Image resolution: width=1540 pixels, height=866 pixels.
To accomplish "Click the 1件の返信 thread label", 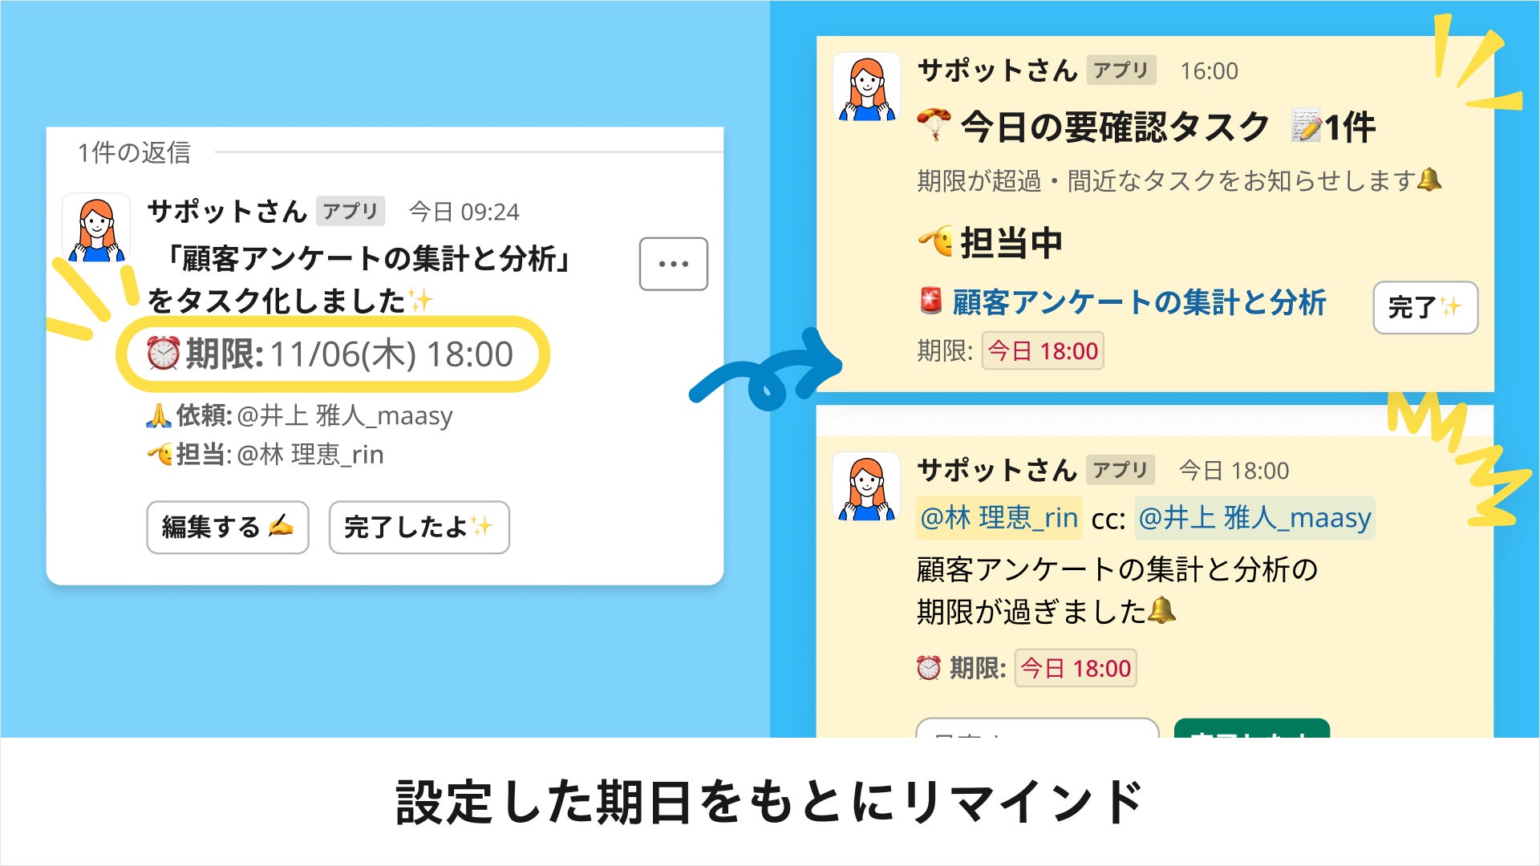I will 134,152.
